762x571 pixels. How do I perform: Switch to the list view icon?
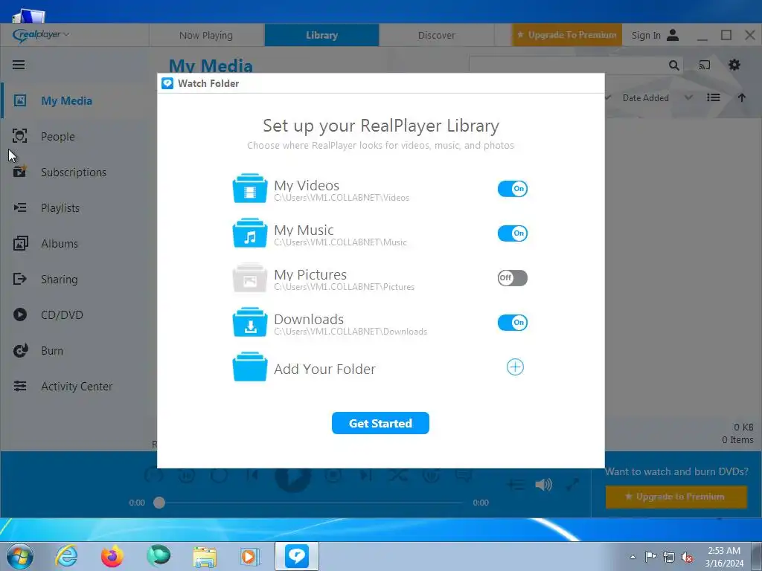click(714, 98)
